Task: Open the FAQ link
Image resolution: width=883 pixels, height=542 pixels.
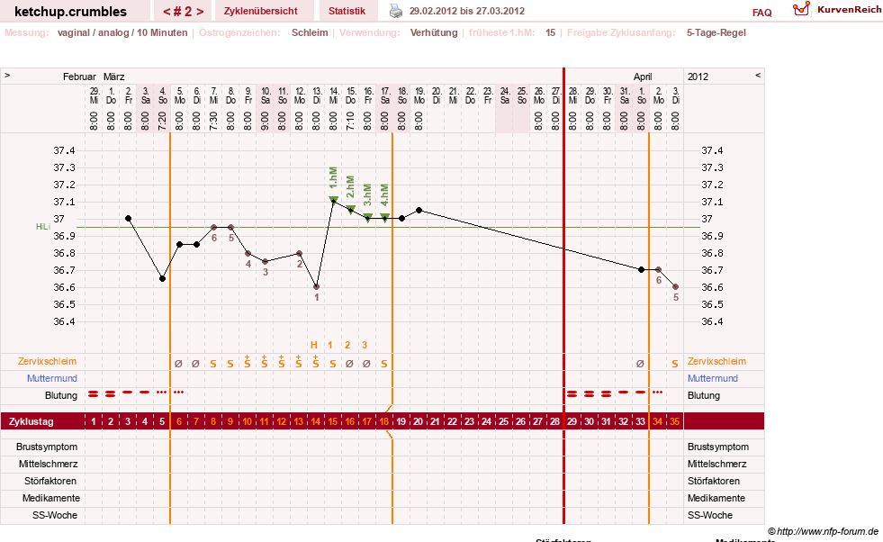Action: [x=761, y=13]
